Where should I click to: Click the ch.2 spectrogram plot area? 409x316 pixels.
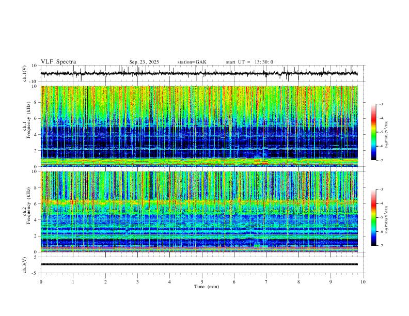199,212
